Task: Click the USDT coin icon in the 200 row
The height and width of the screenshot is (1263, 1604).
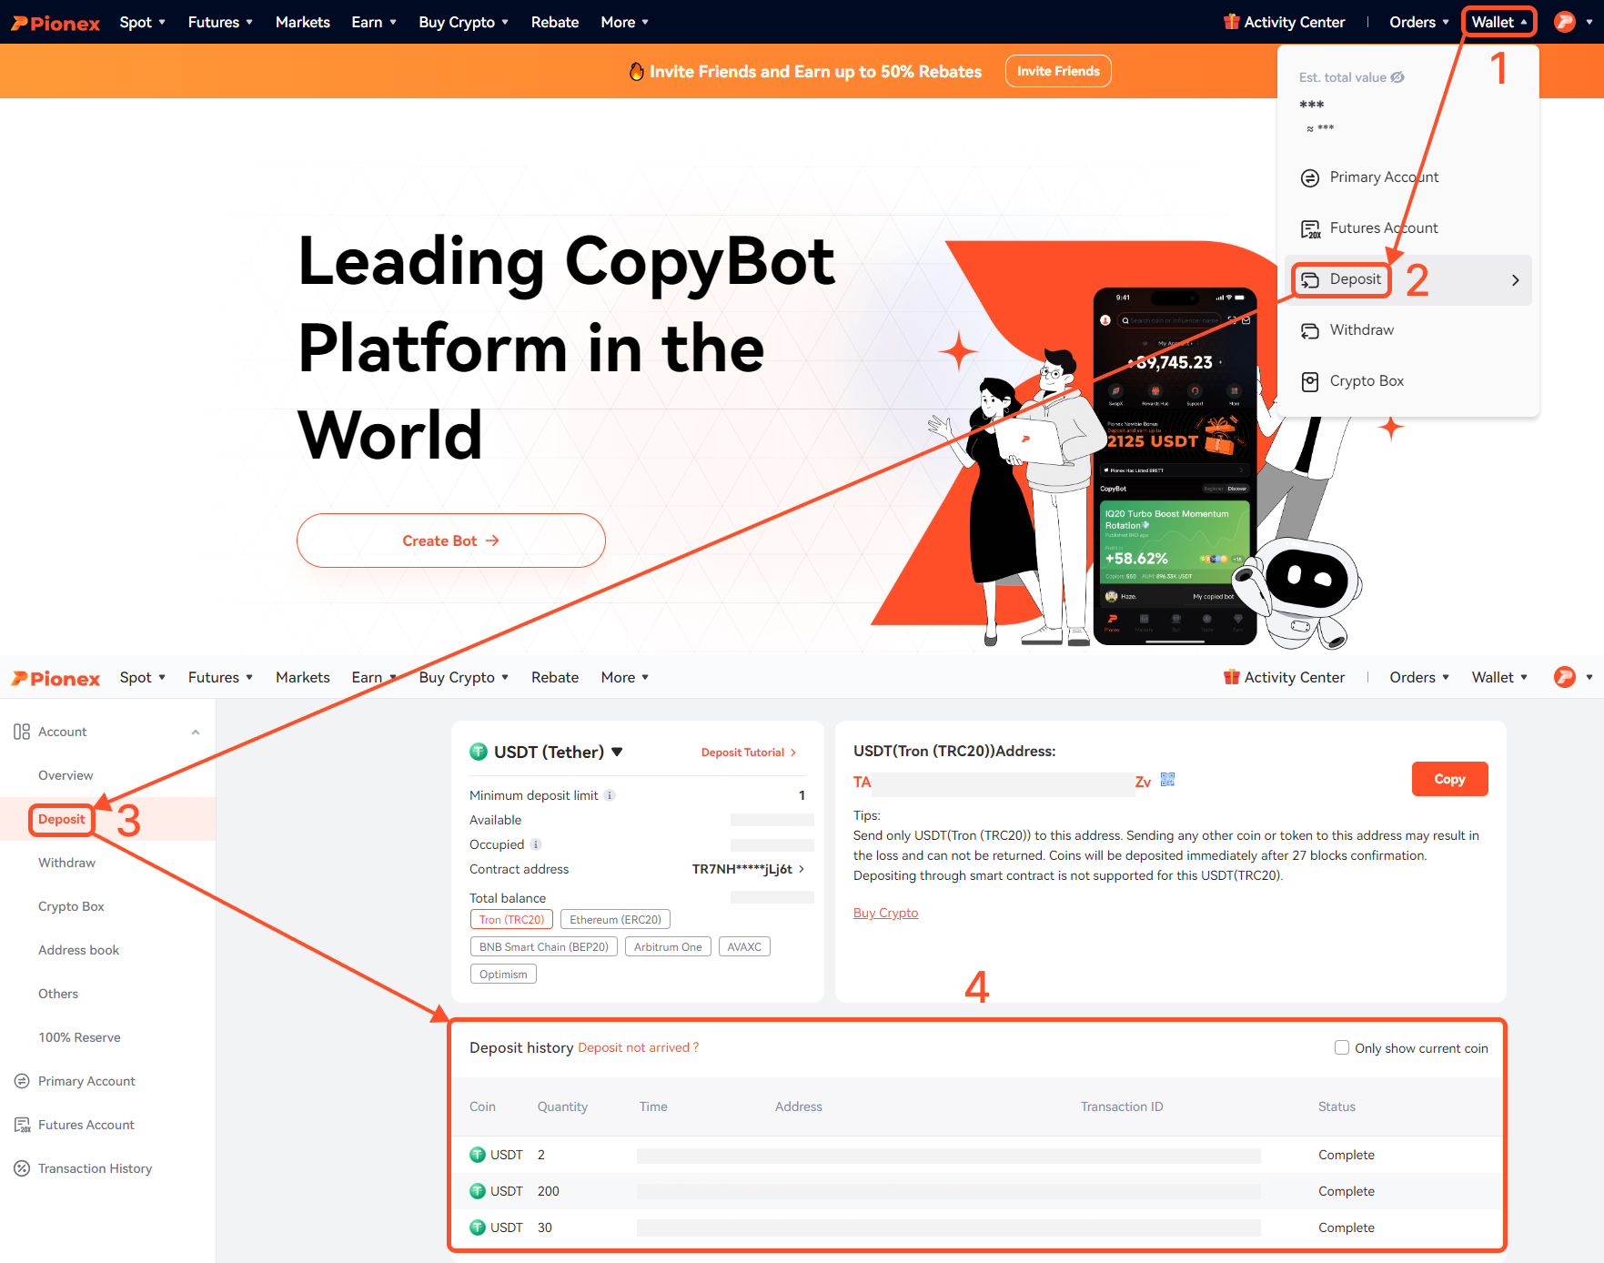Action: click(478, 1191)
